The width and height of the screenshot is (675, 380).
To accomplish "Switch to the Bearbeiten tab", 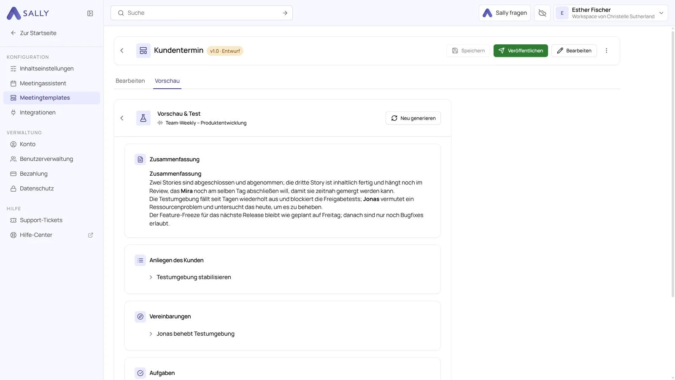I will pos(130,81).
